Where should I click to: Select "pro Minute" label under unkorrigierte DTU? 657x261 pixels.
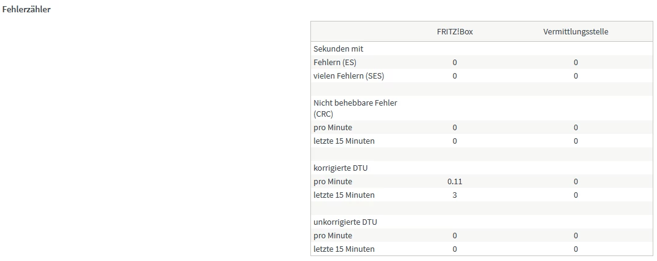click(x=332, y=236)
